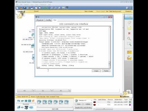
Task: Choose the WAN Emulation cloud icon
Action: click(x=22, y=107)
